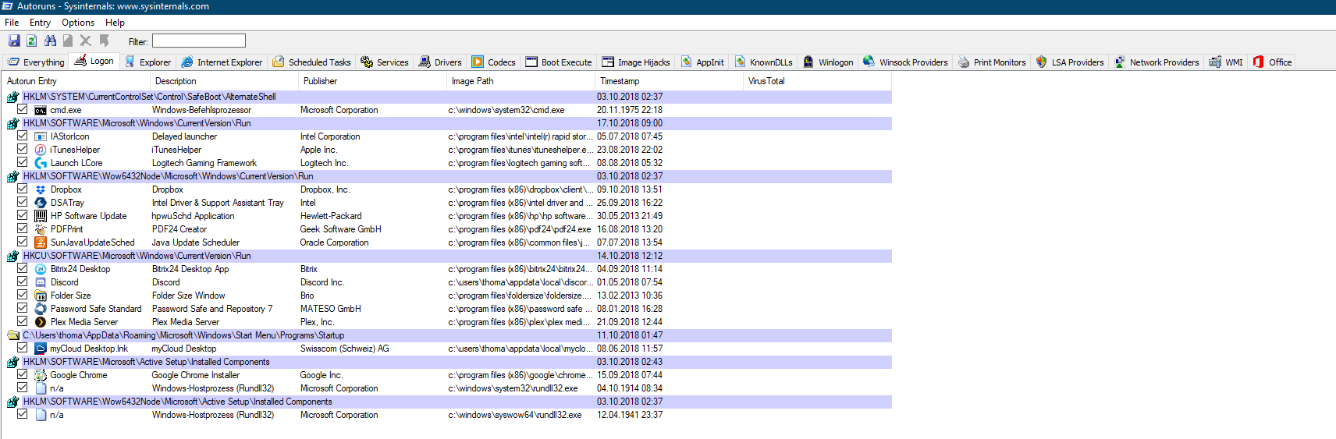This screenshot has height=439, width=1336.
Task: Click the Find binoculars icon
Action: pyautogui.click(x=50, y=41)
